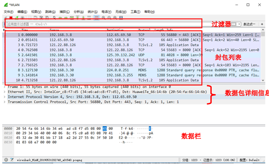Toggle the colorize packet list button
The height and width of the screenshot is (165, 269).
coord(97,18)
